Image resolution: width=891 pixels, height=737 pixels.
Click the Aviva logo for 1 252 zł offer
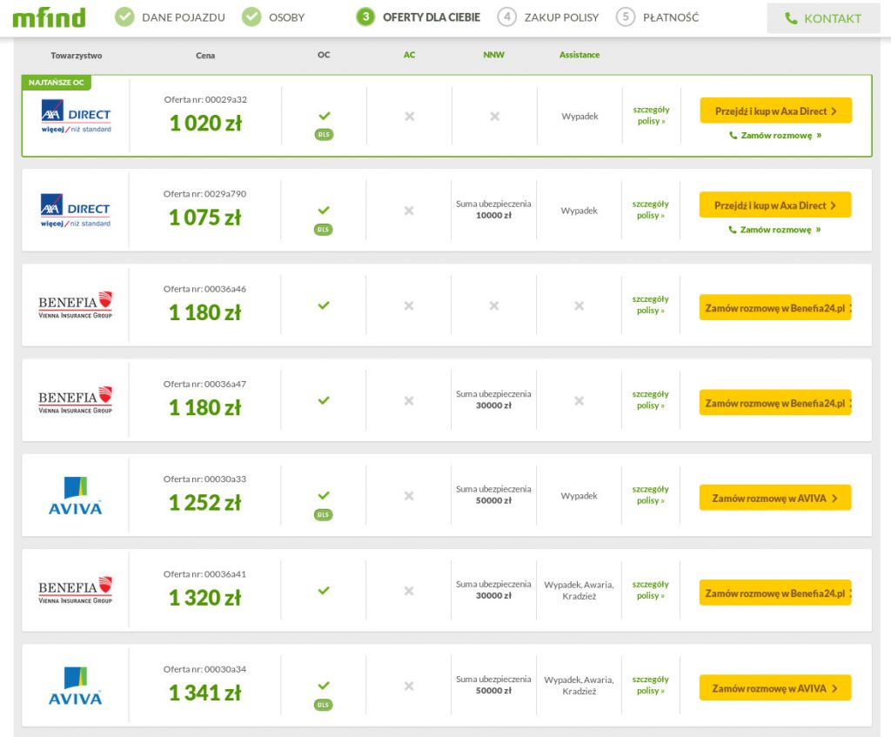tap(76, 495)
